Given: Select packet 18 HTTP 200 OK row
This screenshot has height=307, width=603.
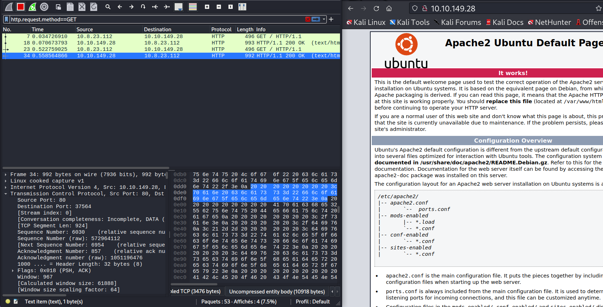Looking at the screenshot, I should 171,43.
